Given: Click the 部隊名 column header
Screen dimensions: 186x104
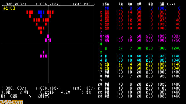Looking at the screenshot, I should [106, 4].
